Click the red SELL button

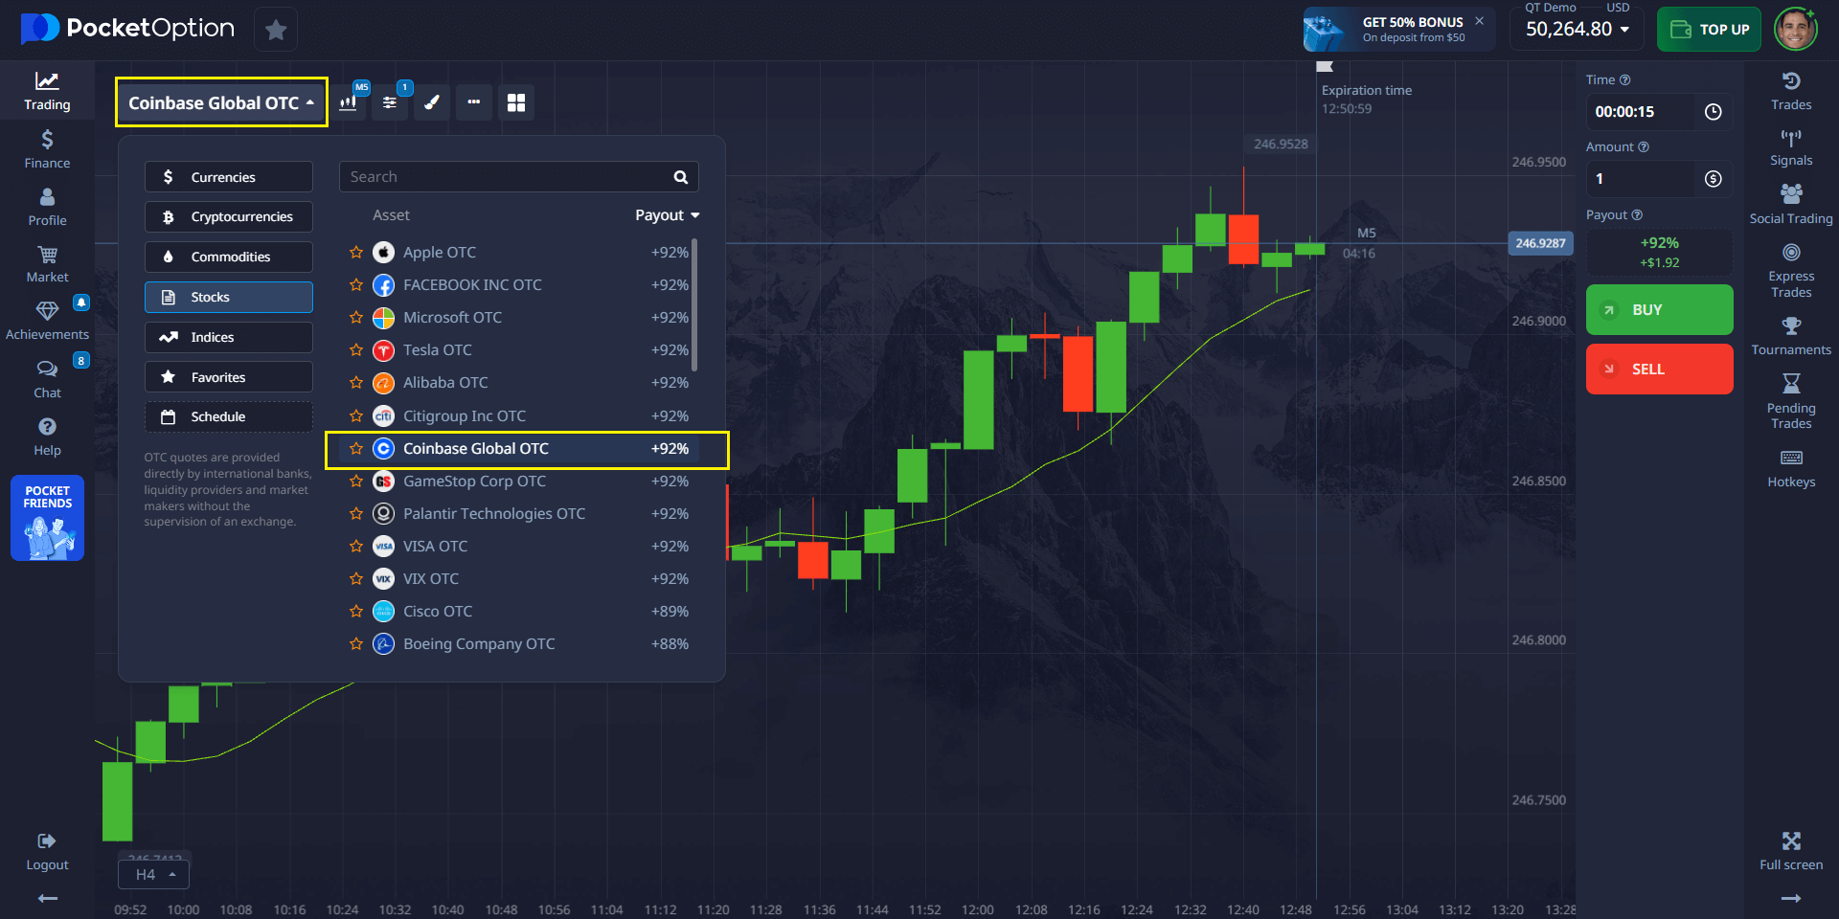pyautogui.click(x=1659, y=369)
